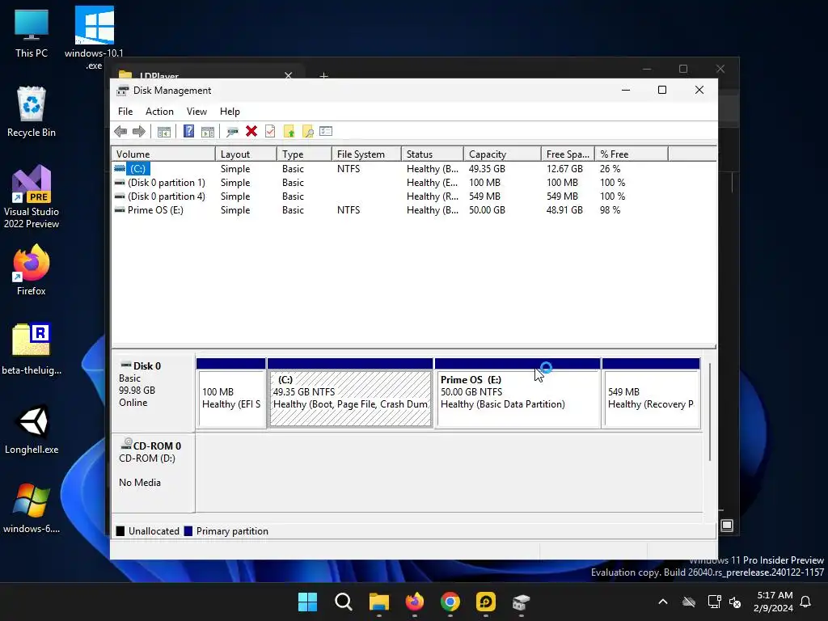Viewport: 828px width, 621px height.
Task: Click the Show/Hide Action Pane toolbar icon
Action: click(208, 132)
